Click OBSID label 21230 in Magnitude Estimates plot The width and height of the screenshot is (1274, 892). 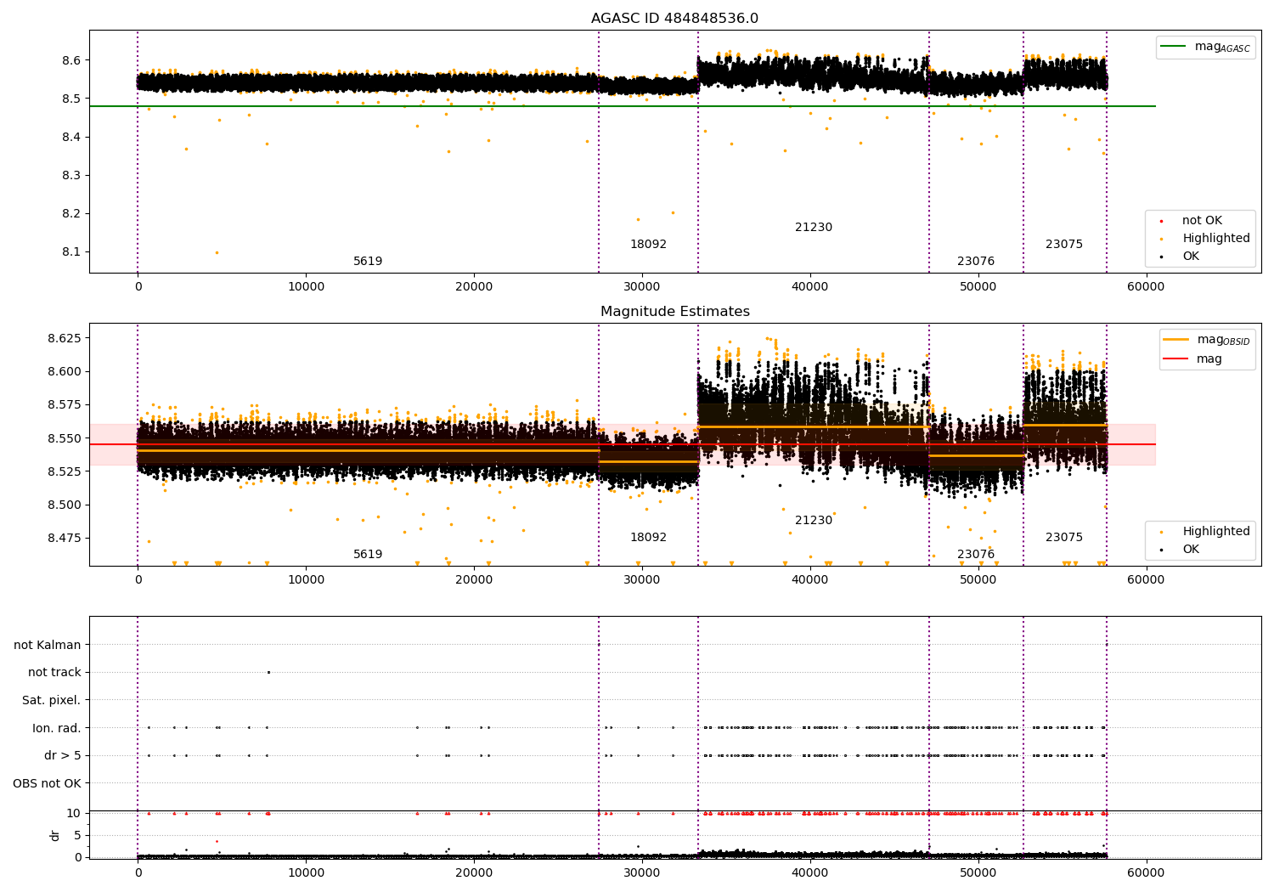(x=814, y=521)
